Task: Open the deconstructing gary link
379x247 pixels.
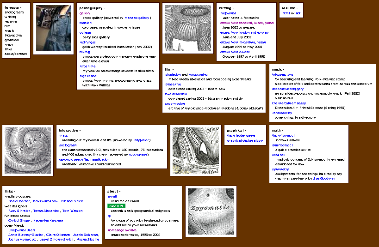Action: [x=288, y=89]
